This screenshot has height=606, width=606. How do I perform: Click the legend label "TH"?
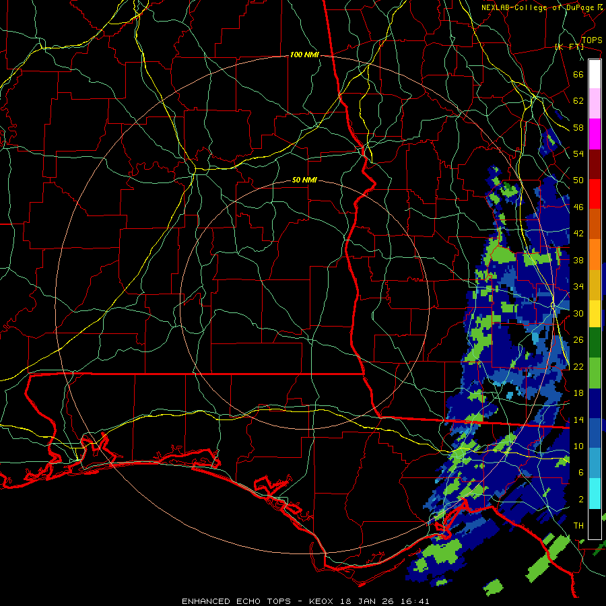point(578,526)
